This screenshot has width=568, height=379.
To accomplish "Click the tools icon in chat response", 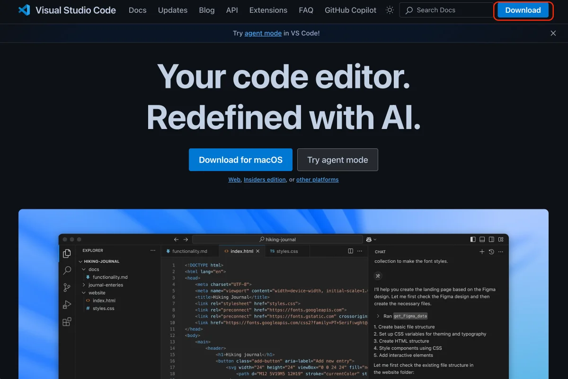I will 378,276.
